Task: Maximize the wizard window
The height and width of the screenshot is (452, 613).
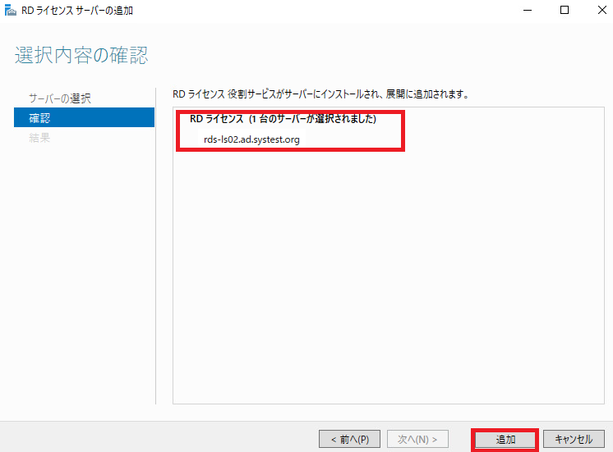Action: (x=565, y=10)
